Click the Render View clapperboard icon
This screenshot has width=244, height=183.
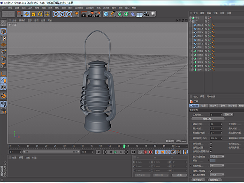point(84,14)
